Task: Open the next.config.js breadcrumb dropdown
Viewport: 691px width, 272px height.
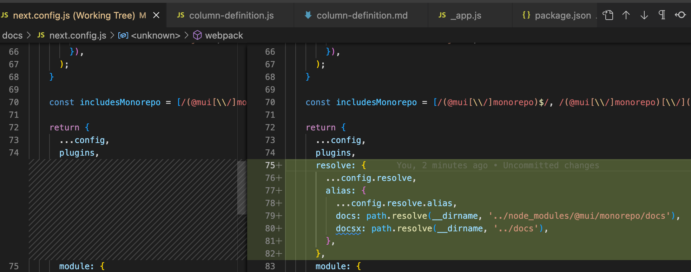Action: tap(78, 35)
